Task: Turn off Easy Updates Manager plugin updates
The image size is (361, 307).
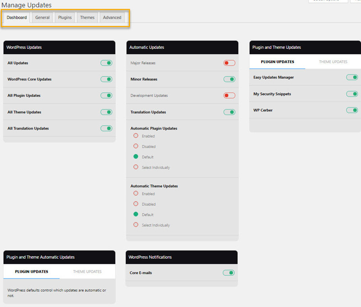Action: 352,77
